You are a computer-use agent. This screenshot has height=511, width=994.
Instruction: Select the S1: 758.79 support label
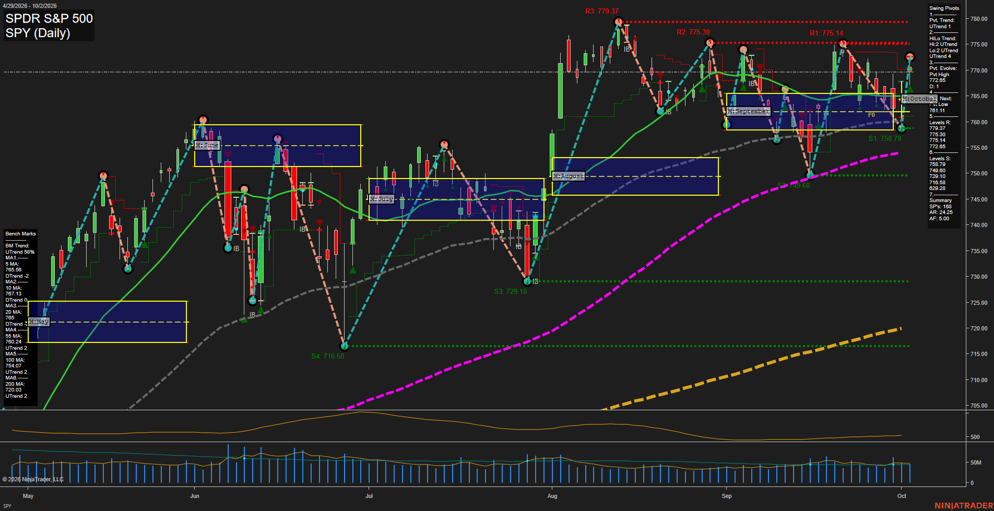885,138
